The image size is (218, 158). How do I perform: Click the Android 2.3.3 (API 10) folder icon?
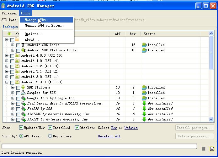[17, 82]
